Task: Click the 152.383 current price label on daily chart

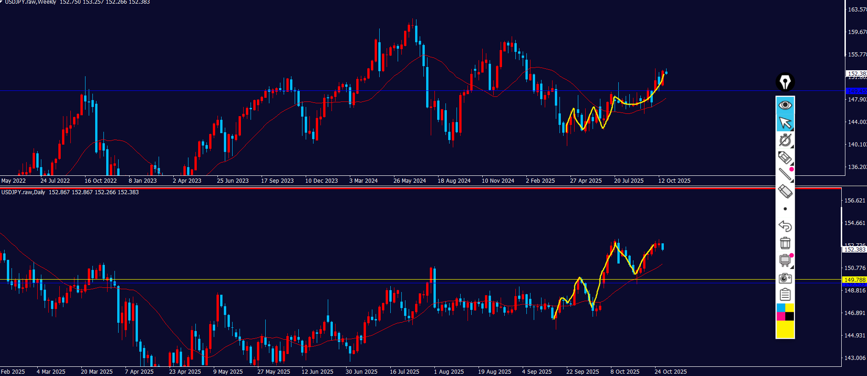Action: pyautogui.click(x=855, y=250)
